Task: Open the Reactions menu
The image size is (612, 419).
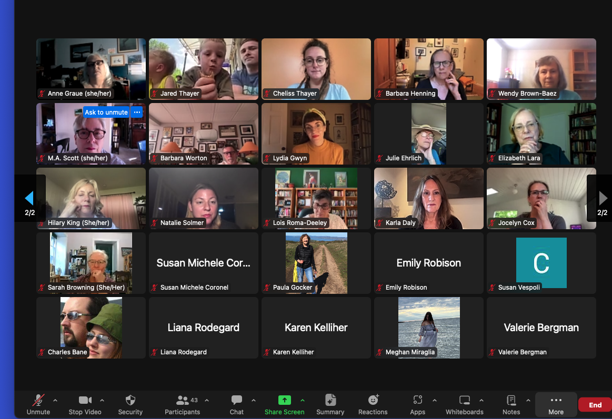Action: pyautogui.click(x=373, y=401)
